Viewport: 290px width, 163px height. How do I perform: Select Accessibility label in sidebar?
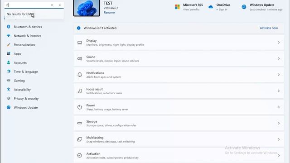point(22,90)
